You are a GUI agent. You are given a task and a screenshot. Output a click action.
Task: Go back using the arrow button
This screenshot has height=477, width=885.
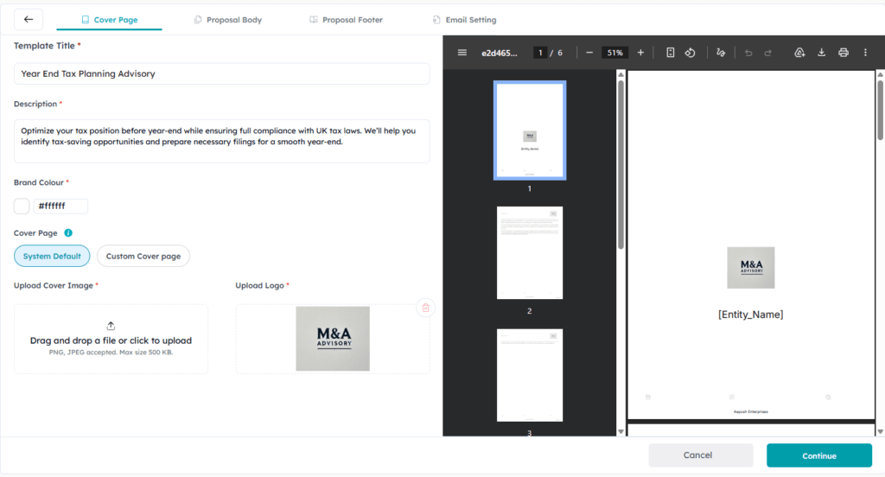[29, 19]
